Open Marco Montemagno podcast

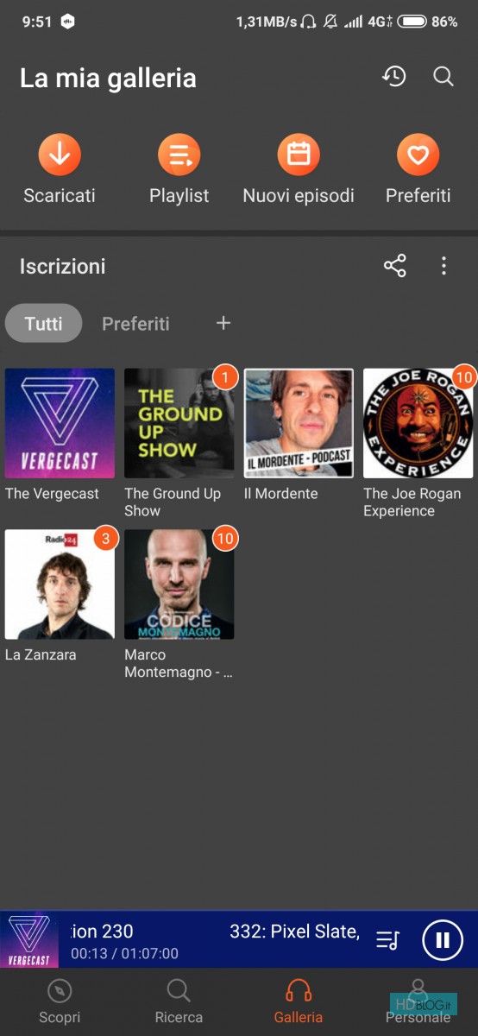coord(179,584)
